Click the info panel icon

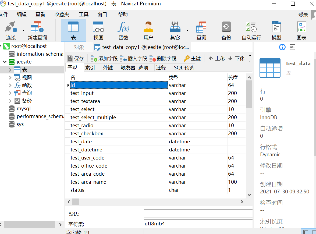[282, 47]
